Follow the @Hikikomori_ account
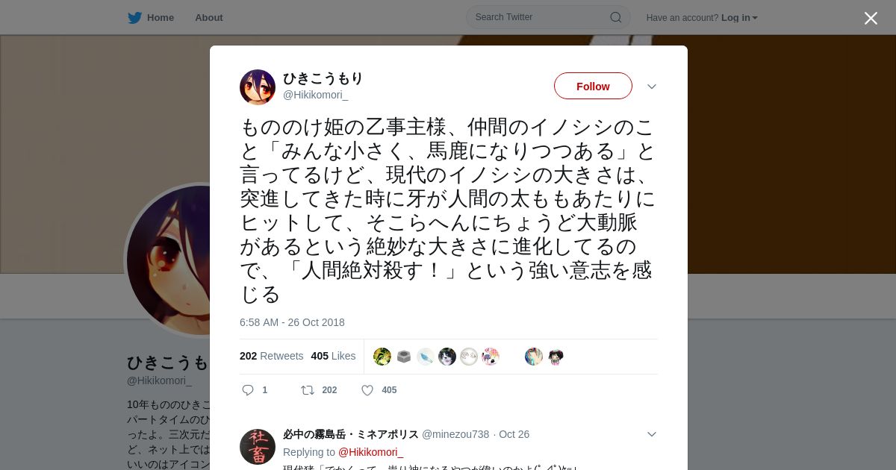The height and width of the screenshot is (470, 896). [x=593, y=87]
